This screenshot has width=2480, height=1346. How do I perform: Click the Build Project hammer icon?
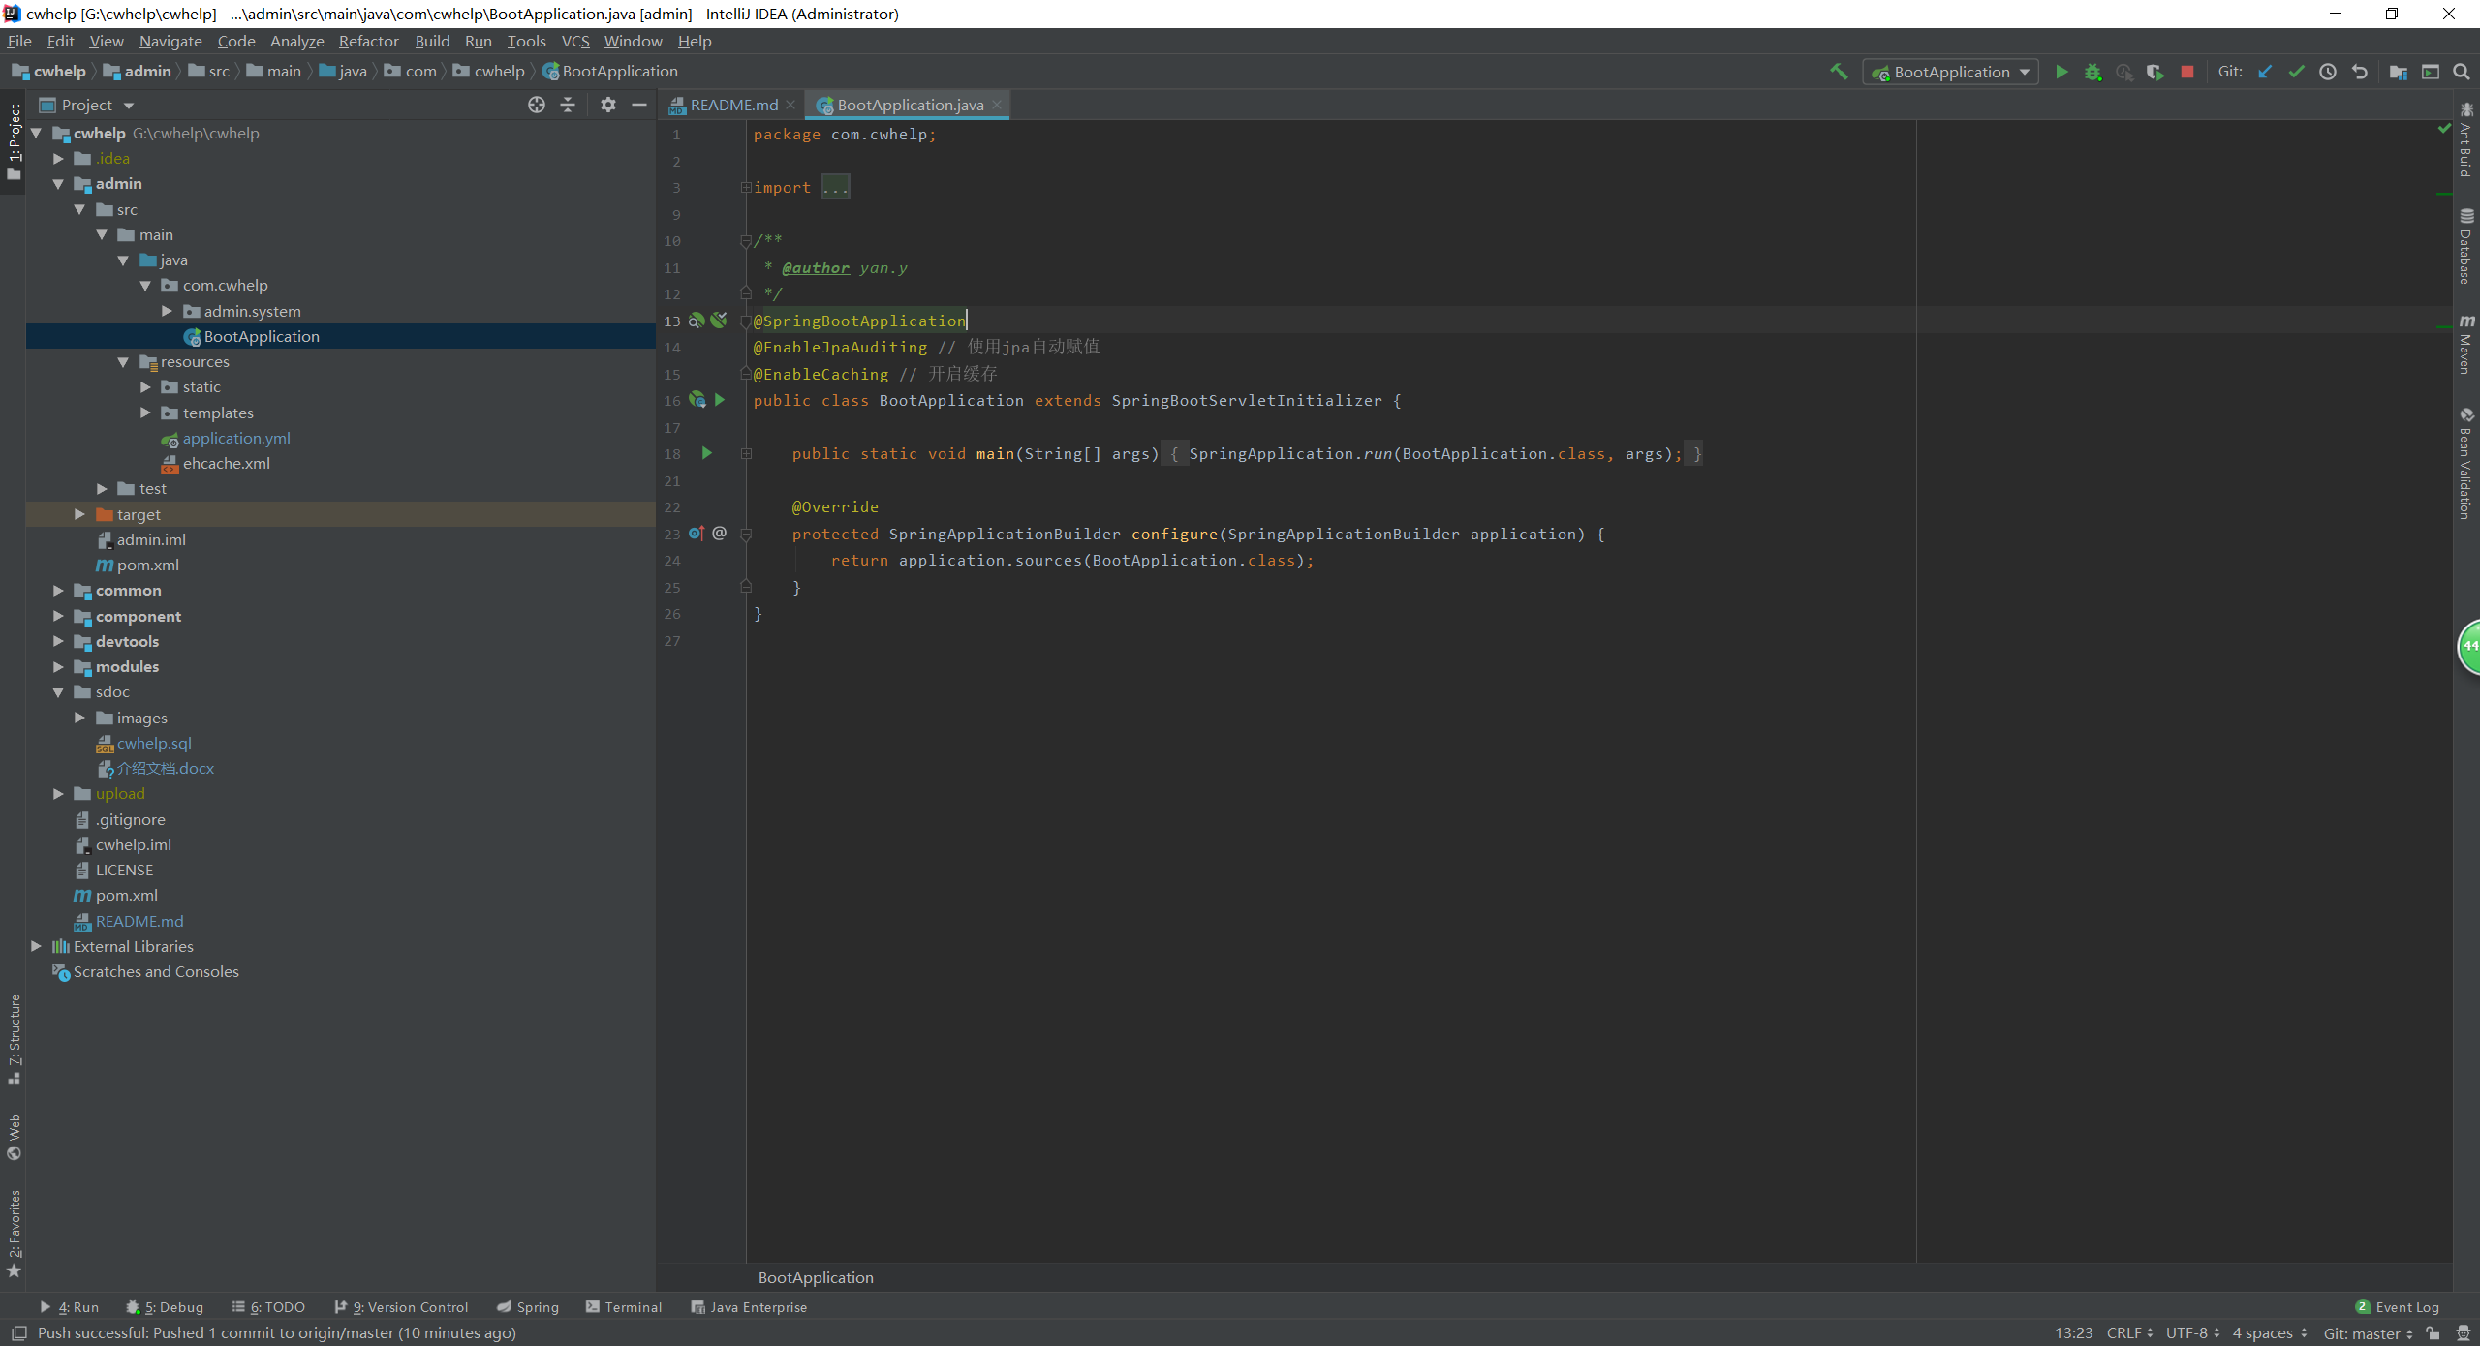[x=1838, y=72]
